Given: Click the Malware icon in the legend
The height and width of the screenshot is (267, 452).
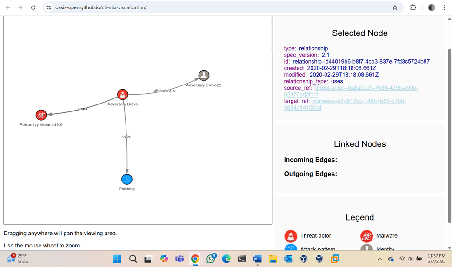Looking at the screenshot, I should click(x=367, y=236).
